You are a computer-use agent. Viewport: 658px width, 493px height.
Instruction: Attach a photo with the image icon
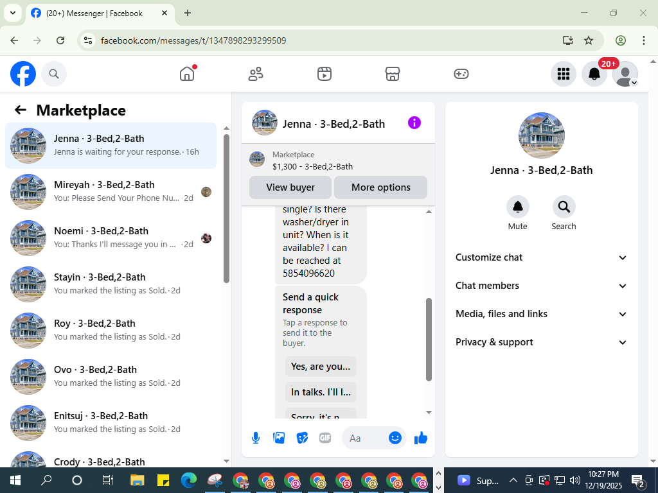(x=279, y=438)
